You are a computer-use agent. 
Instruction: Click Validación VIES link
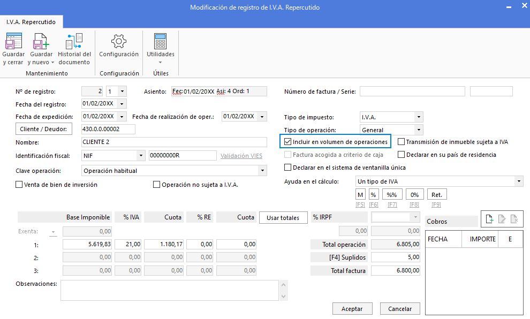[x=241, y=156]
